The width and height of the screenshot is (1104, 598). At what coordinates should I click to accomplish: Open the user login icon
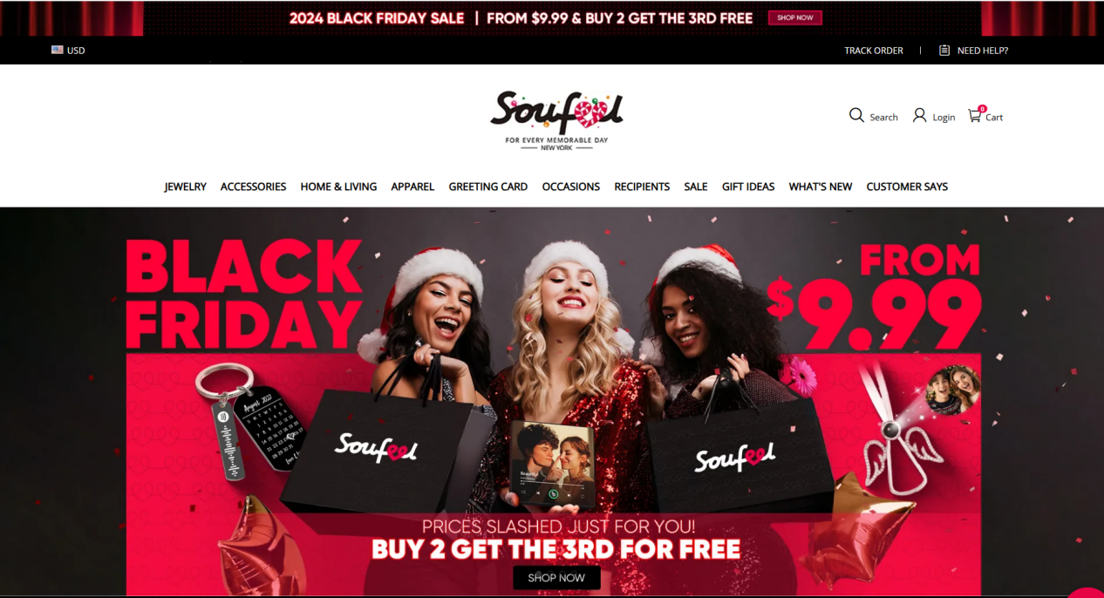pyautogui.click(x=919, y=115)
